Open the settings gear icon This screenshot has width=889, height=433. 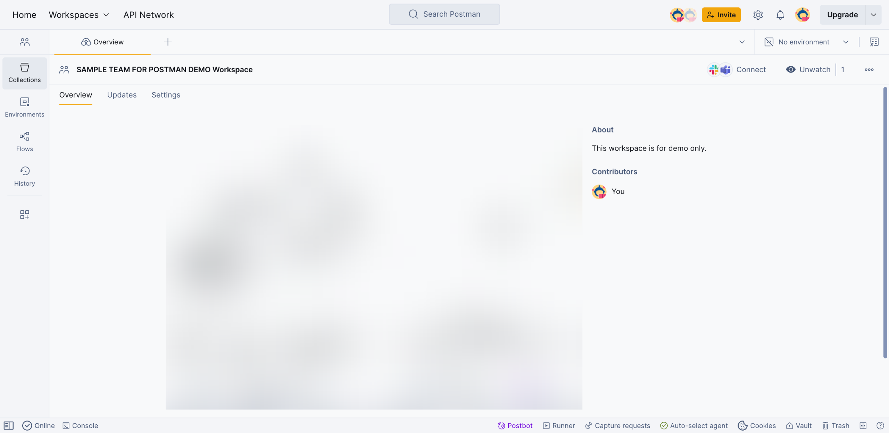click(758, 15)
